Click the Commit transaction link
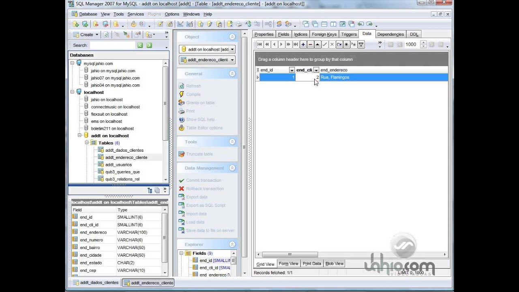Screen dimensions: 519x292 [x=204, y=180]
